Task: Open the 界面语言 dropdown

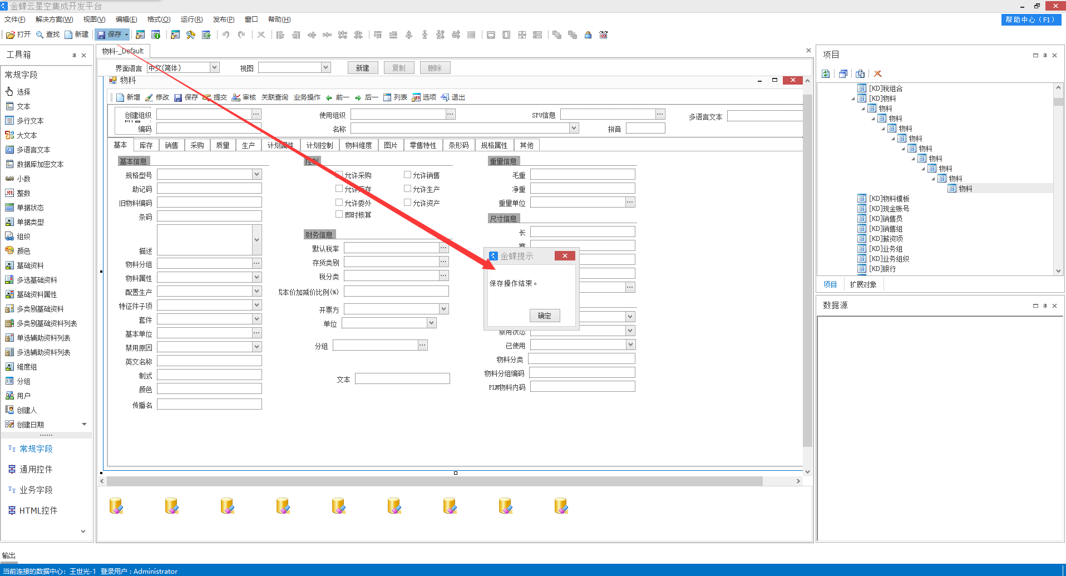Action: tap(214, 67)
